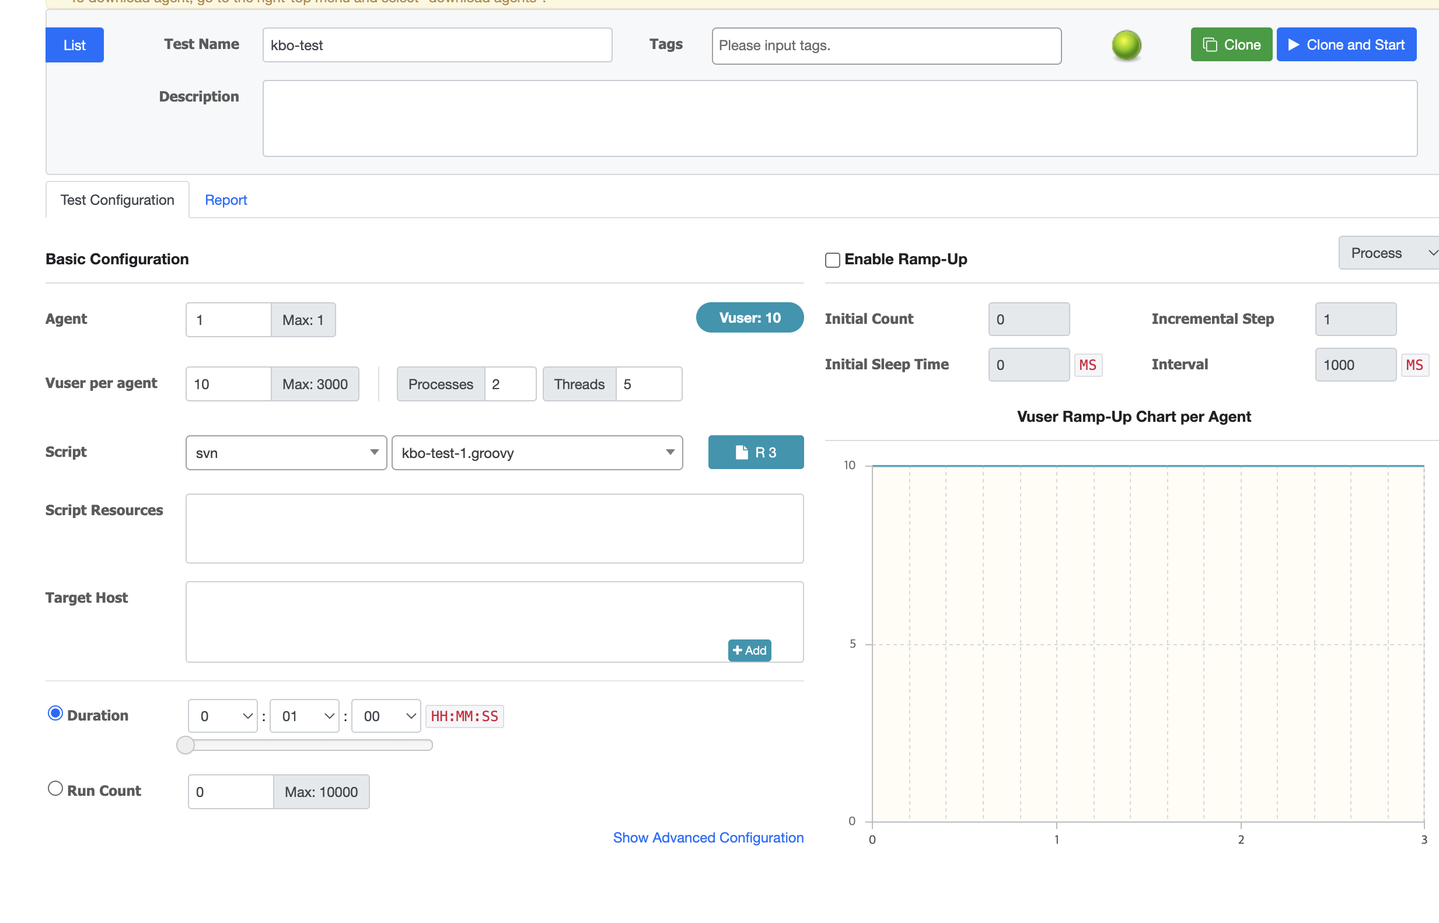The width and height of the screenshot is (1439, 923).
Task: Click the Test Name input field
Action: (x=437, y=46)
